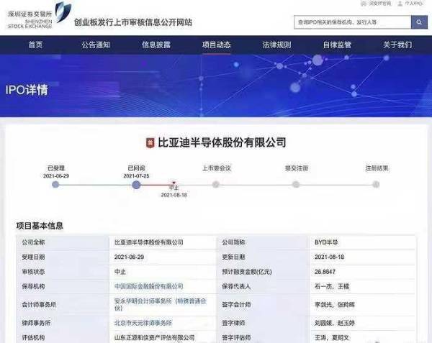Open the 首页 navigation tab
This screenshot has height=343, width=432.
point(35,45)
